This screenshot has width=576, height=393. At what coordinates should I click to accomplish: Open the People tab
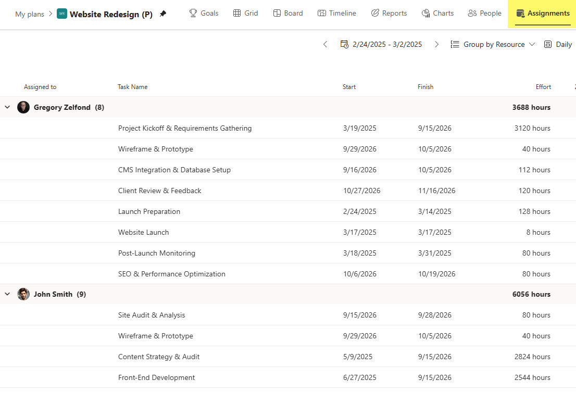tap(491, 13)
